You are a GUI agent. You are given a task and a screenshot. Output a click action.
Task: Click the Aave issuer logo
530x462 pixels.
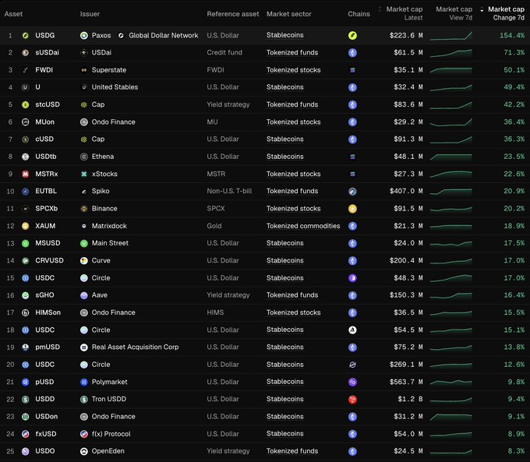pos(84,295)
